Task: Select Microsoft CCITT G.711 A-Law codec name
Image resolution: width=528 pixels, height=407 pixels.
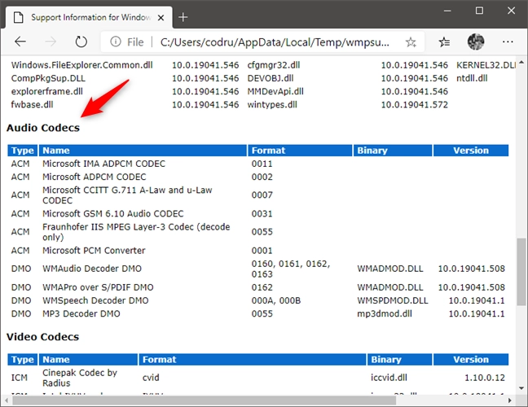Action: point(127,195)
